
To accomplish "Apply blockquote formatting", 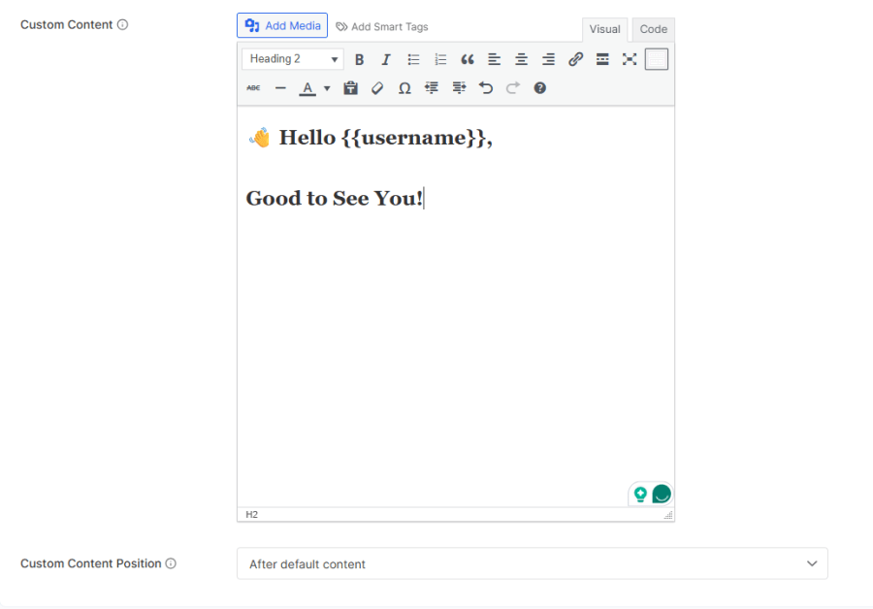I will click(468, 59).
